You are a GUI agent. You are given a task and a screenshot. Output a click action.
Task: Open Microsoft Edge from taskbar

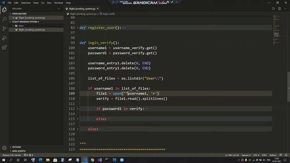40,160
